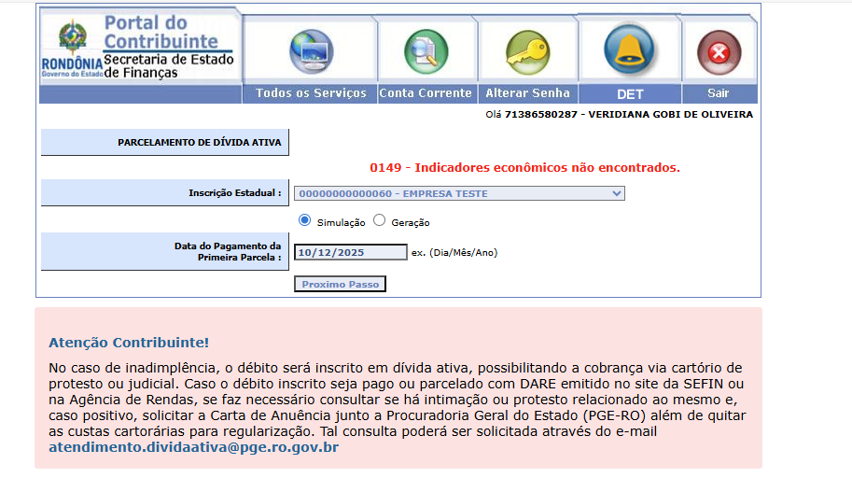The height and width of the screenshot is (478, 852).
Task: Open the Todos os Serviços menu label
Action: (x=311, y=93)
